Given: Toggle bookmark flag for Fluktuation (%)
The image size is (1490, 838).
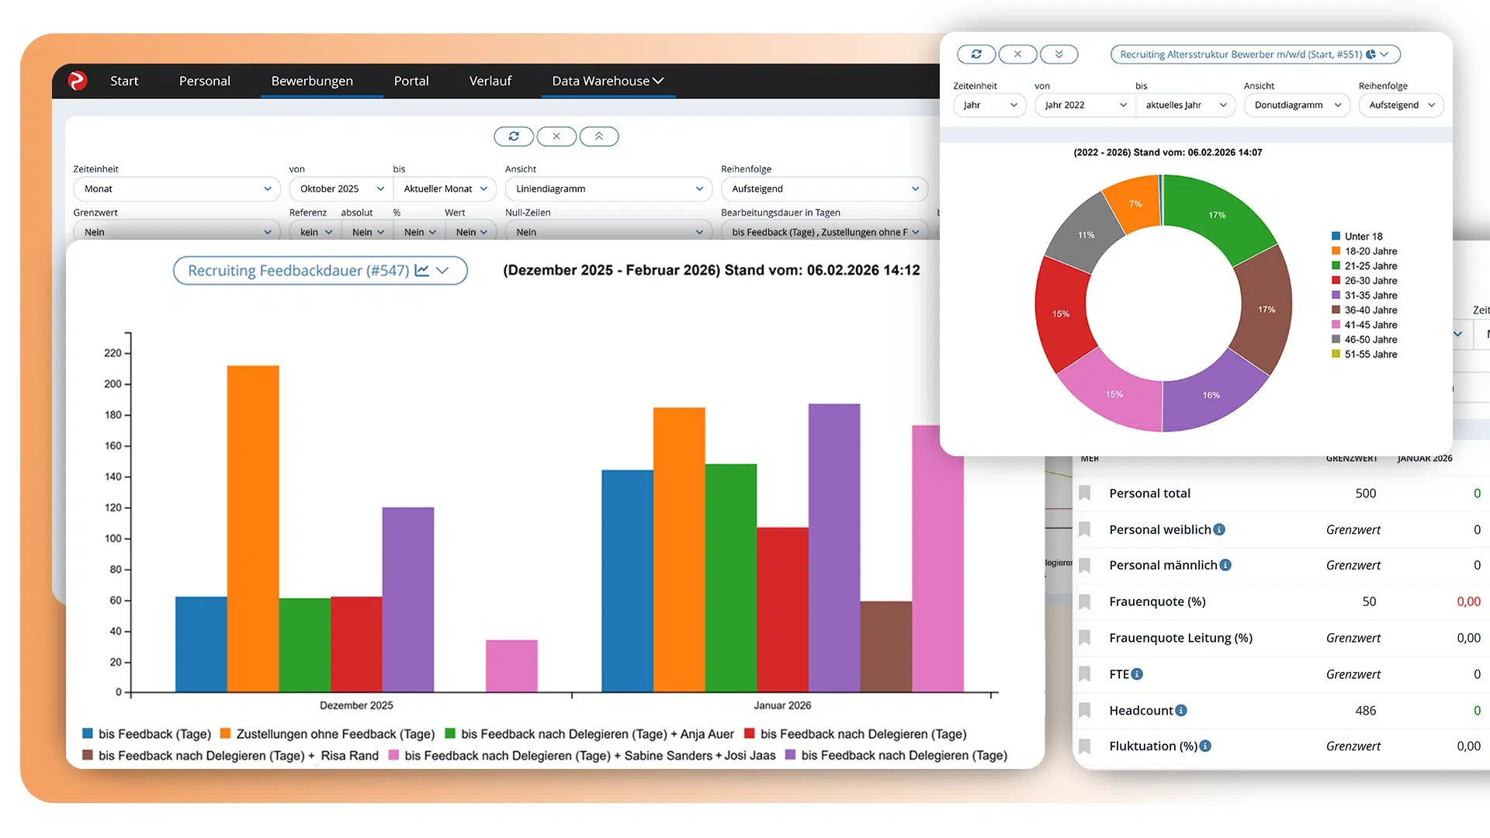Looking at the screenshot, I should (1085, 746).
